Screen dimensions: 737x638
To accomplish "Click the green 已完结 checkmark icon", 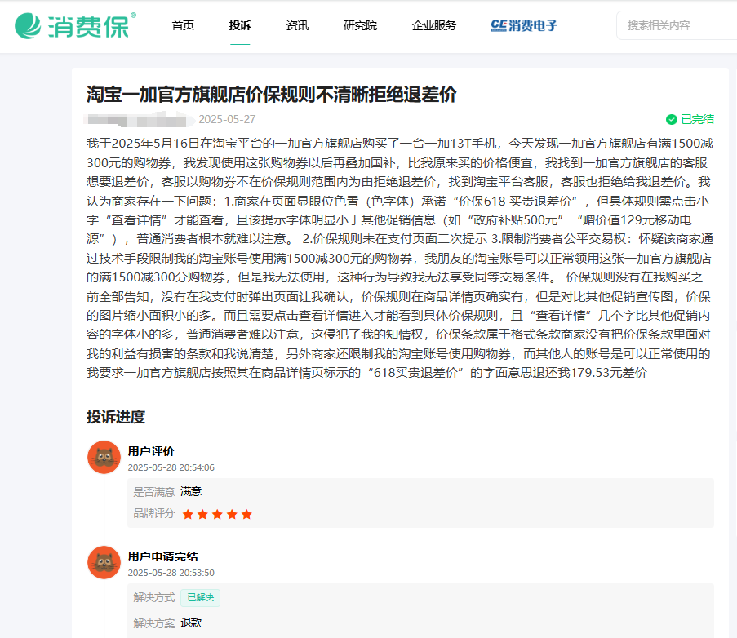I will click(x=672, y=119).
